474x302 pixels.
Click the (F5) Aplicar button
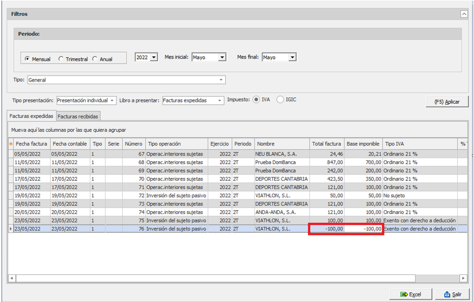tap(447, 101)
